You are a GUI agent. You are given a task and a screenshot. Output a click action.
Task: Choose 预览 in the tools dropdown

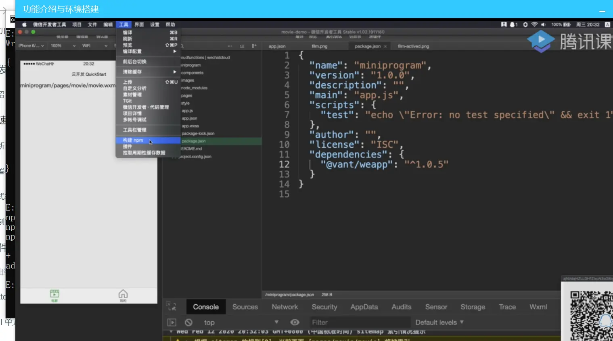tap(148, 45)
